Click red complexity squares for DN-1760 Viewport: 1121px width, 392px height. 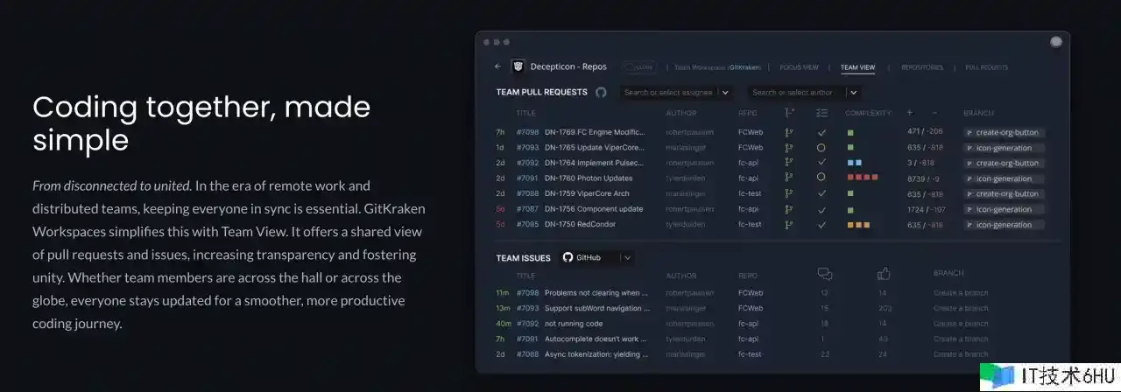tap(862, 178)
